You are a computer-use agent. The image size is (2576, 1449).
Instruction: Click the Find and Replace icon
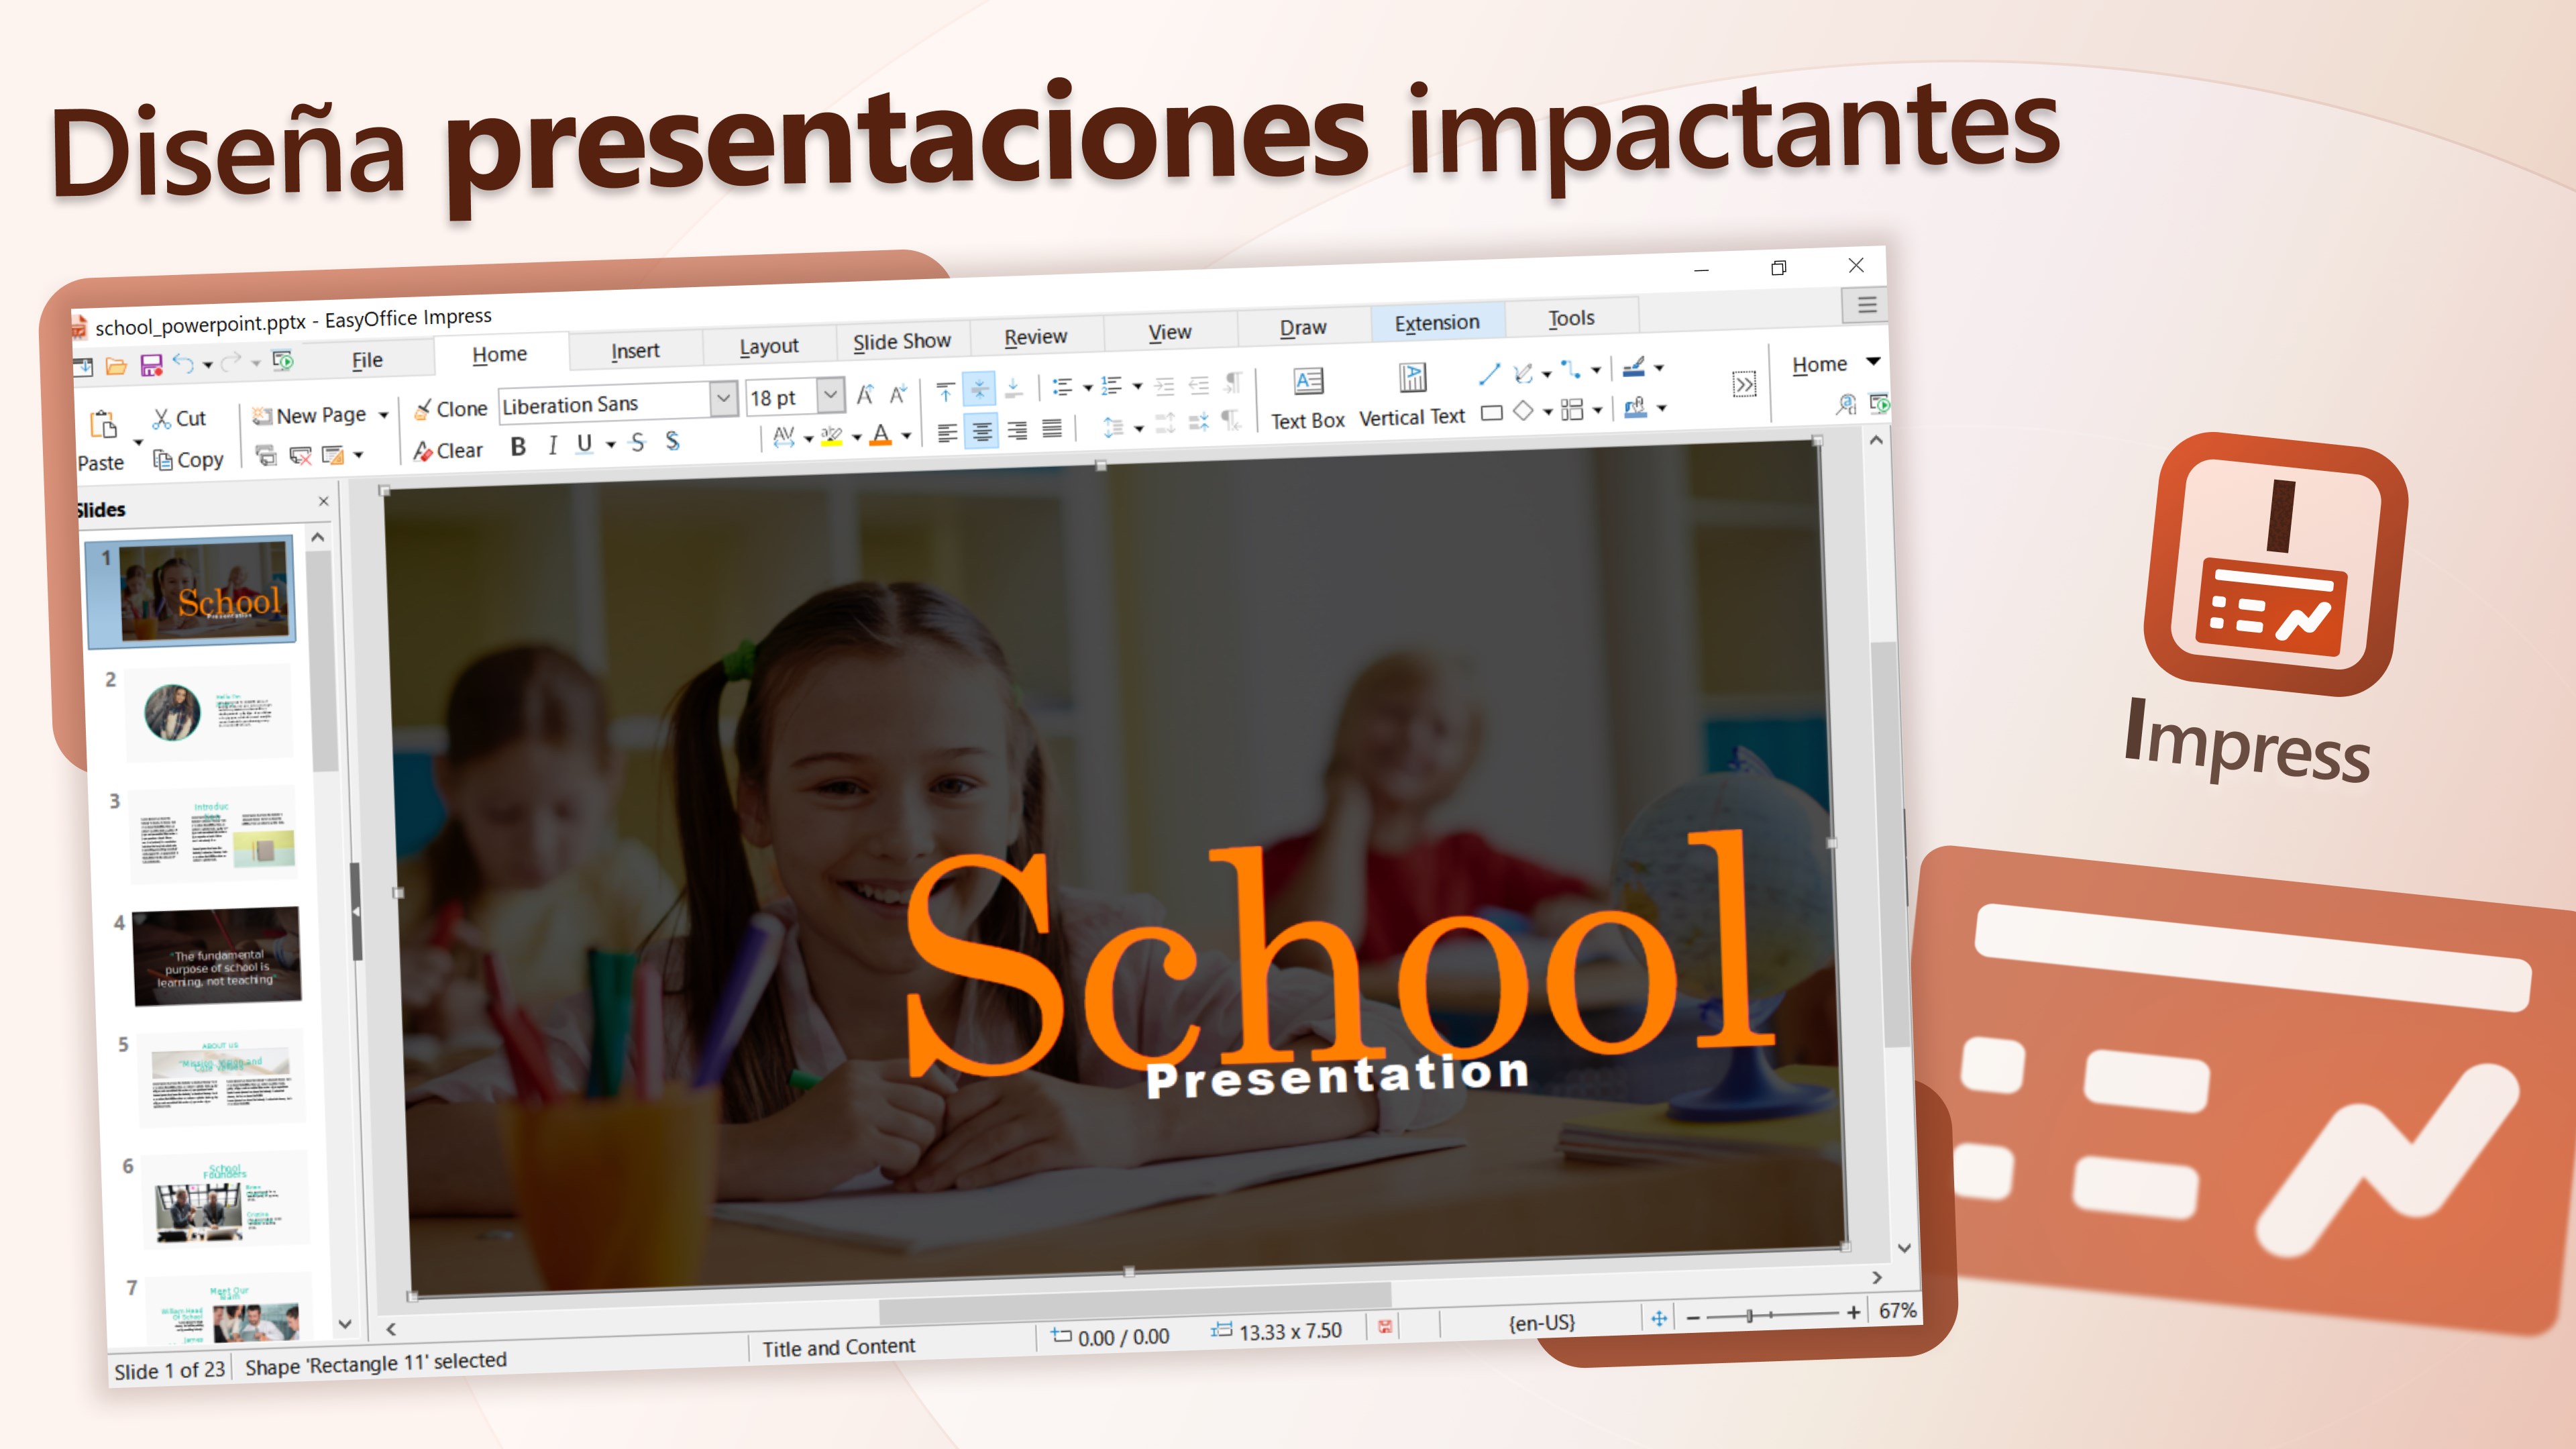[1846, 404]
